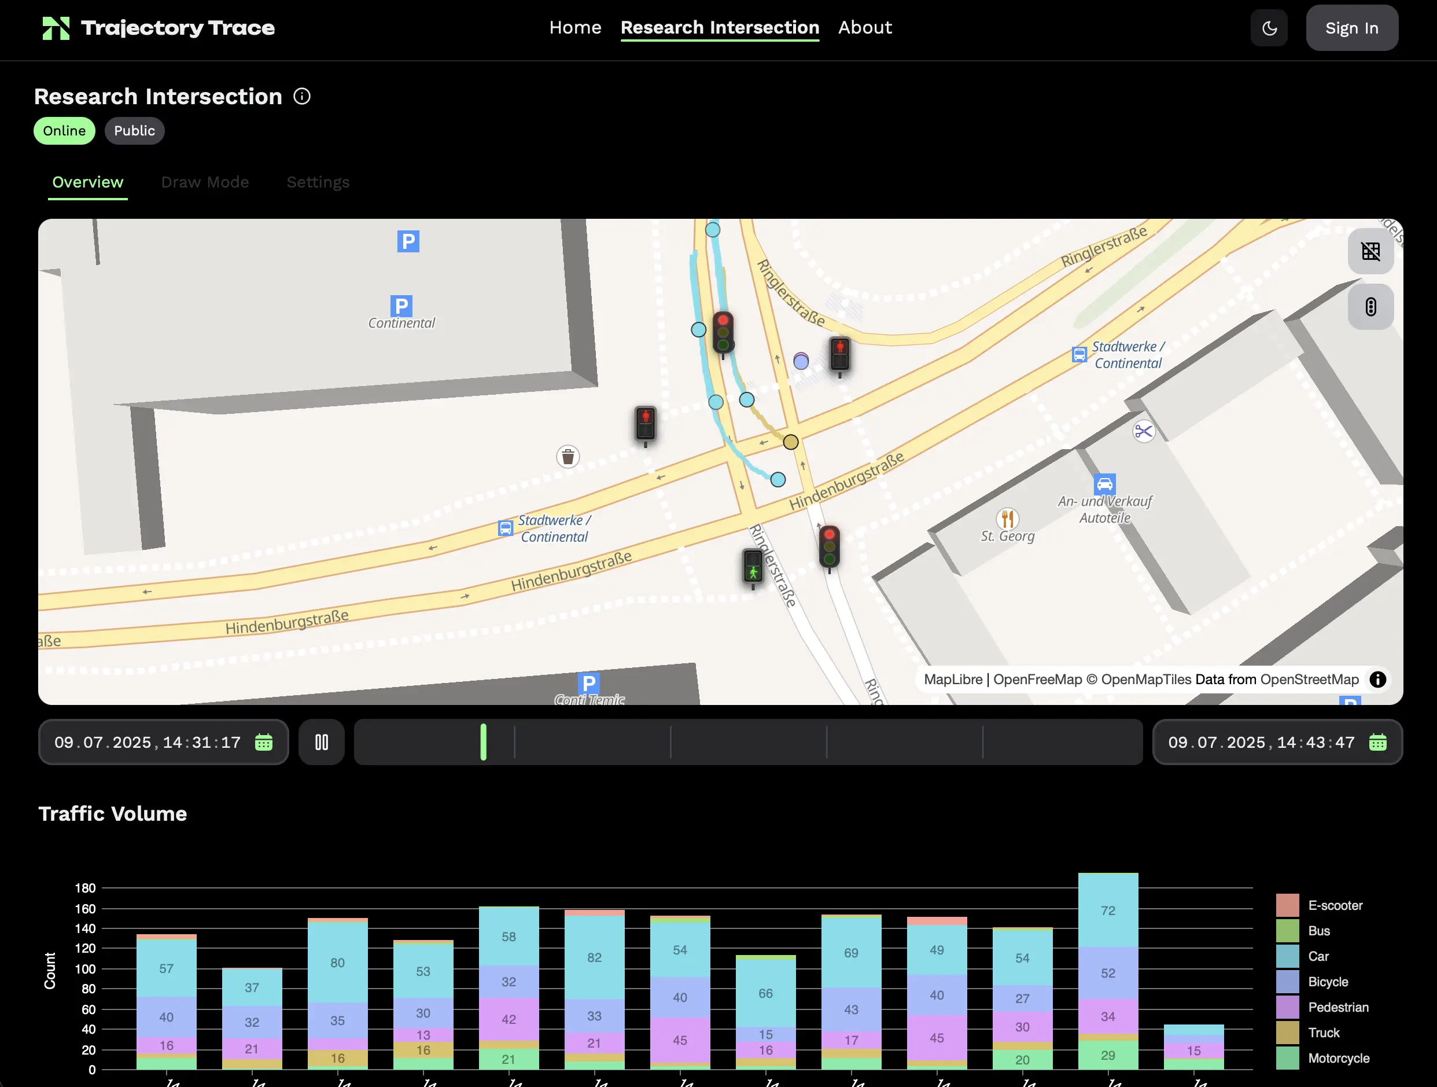Click the Trajectory Trace logo
1437x1087 pixels.
coord(156,27)
